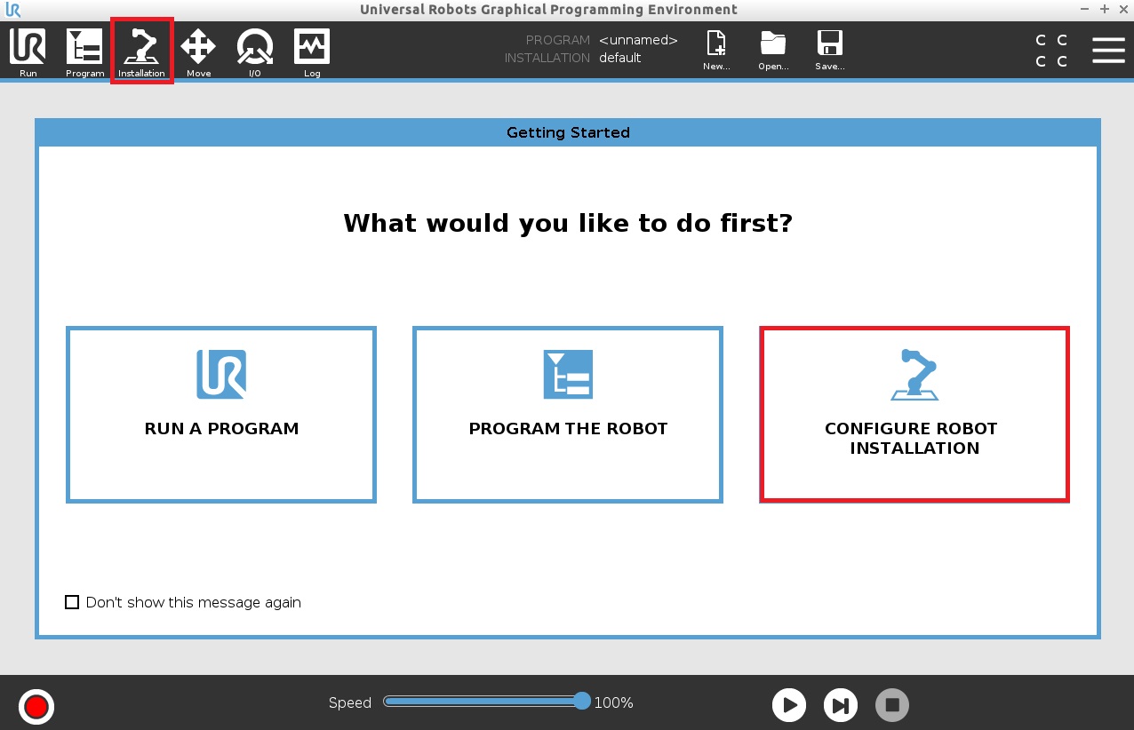1134x730 pixels.
Task: Click the Speed slider handle
Action: [582, 701]
